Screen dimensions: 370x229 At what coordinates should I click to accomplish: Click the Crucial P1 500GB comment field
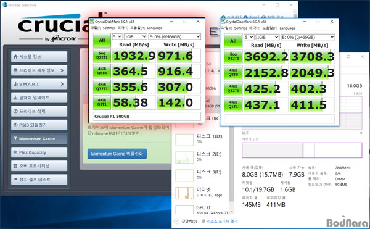[x=147, y=117]
